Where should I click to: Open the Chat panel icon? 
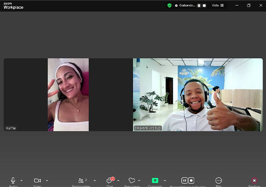tap(110, 180)
